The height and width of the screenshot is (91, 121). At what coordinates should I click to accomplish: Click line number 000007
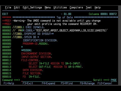click(7, 47)
